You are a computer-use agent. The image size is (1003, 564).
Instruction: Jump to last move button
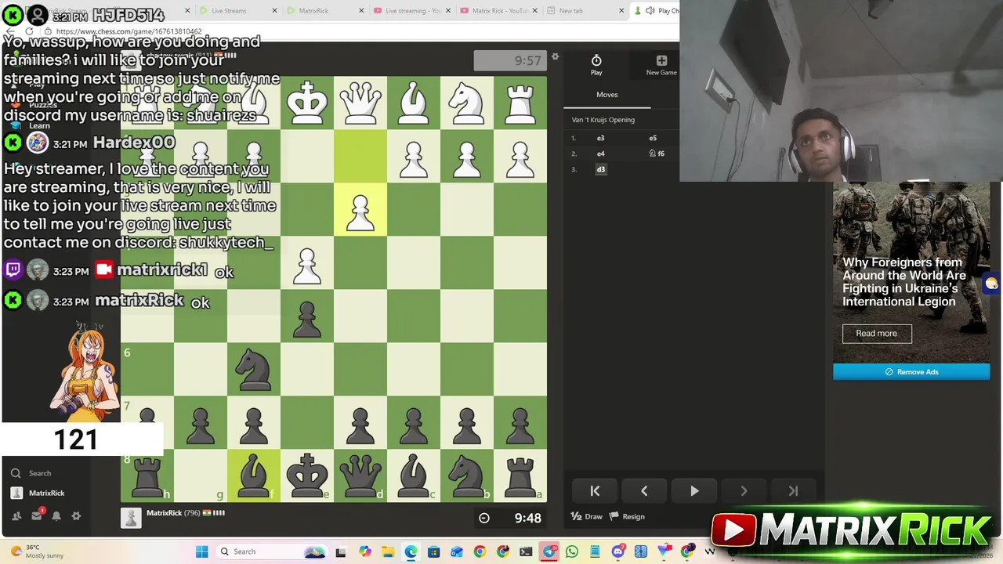(793, 491)
